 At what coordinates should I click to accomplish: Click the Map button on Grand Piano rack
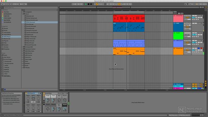click(x=63, y=93)
